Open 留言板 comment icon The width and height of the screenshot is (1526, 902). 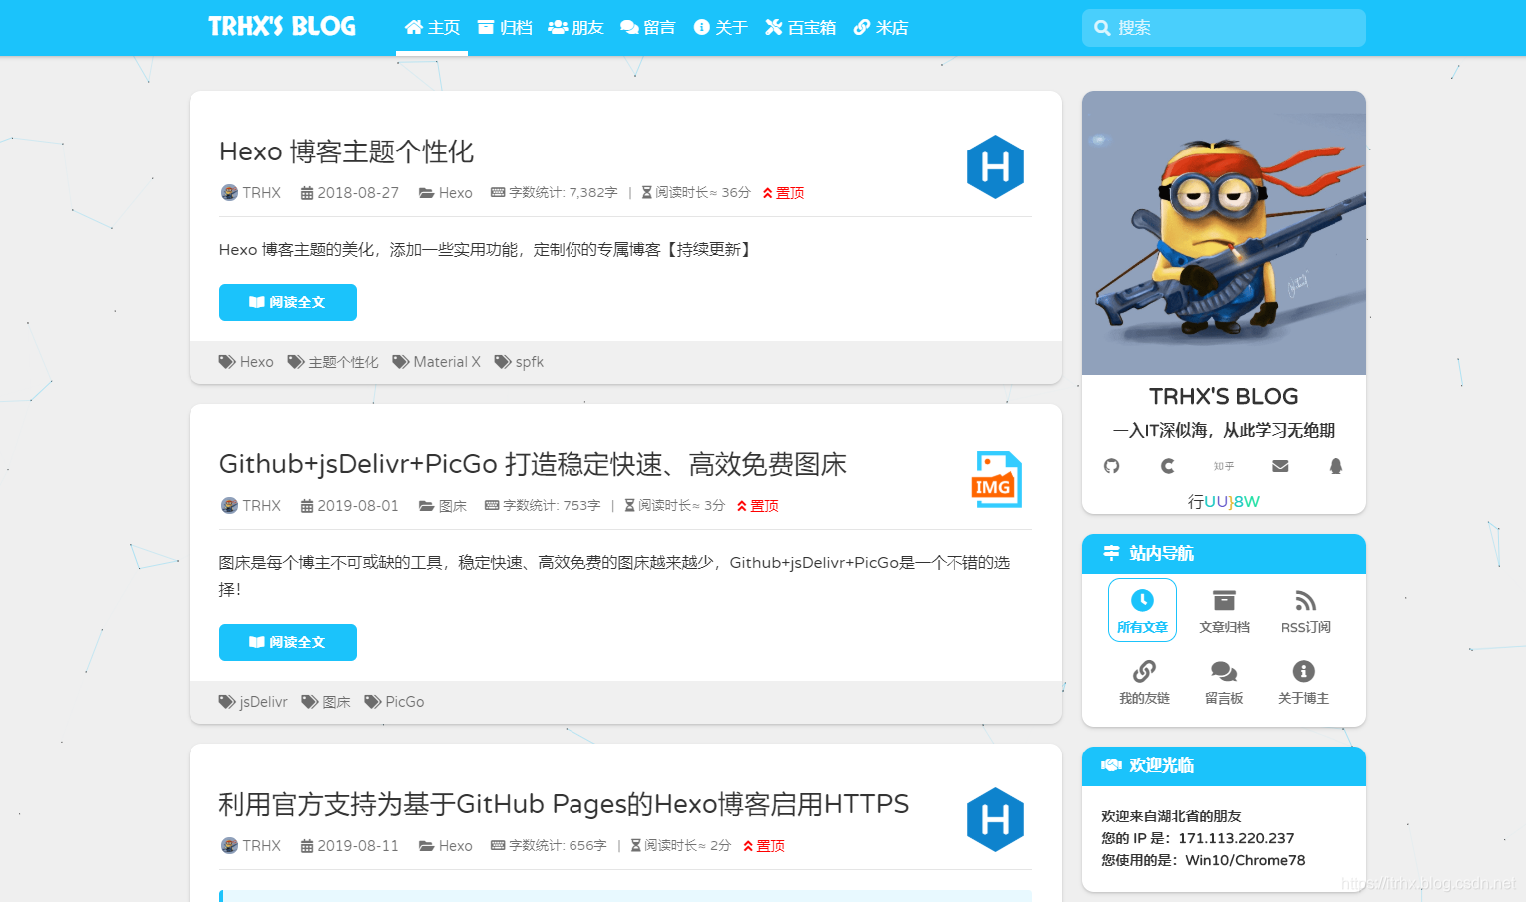(x=1224, y=682)
